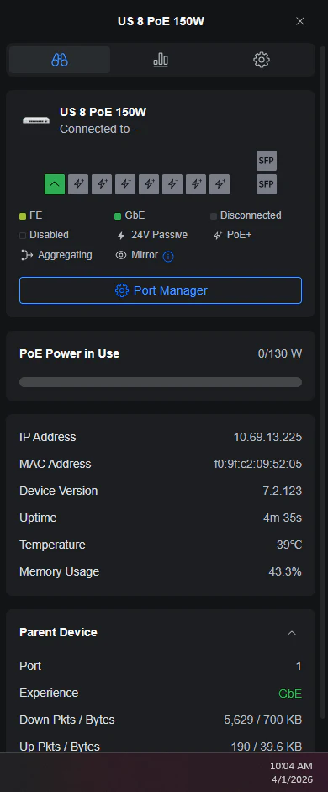Screen dimensions: 328x792
Task: Collapse the Parent Device section chevron
Action: pyautogui.click(x=292, y=633)
